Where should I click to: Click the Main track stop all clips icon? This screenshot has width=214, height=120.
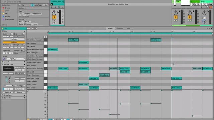click(201, 7)
